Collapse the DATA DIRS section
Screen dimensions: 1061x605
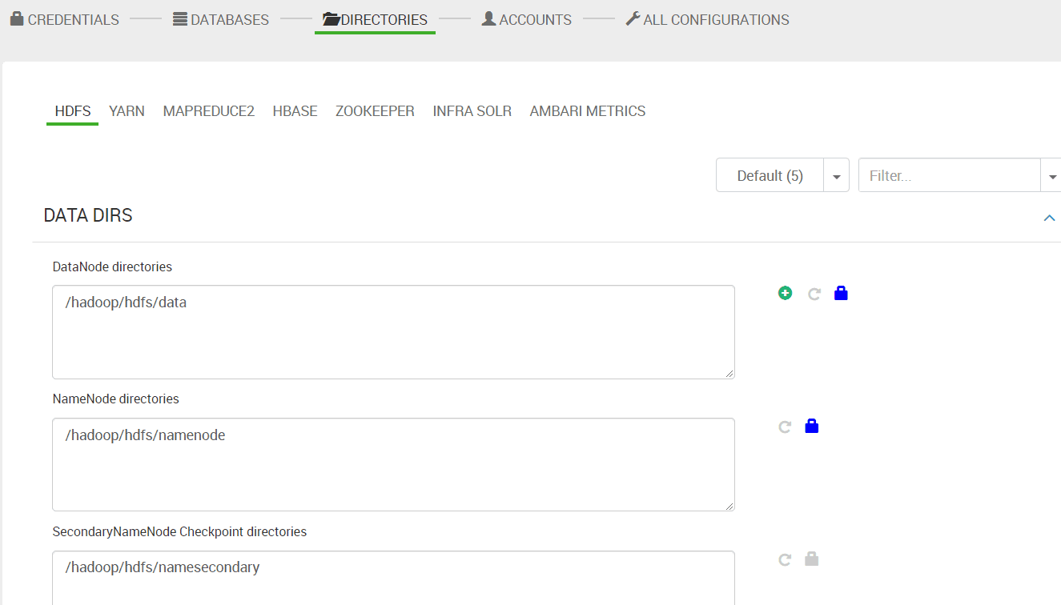click(x=1049, y=218)
